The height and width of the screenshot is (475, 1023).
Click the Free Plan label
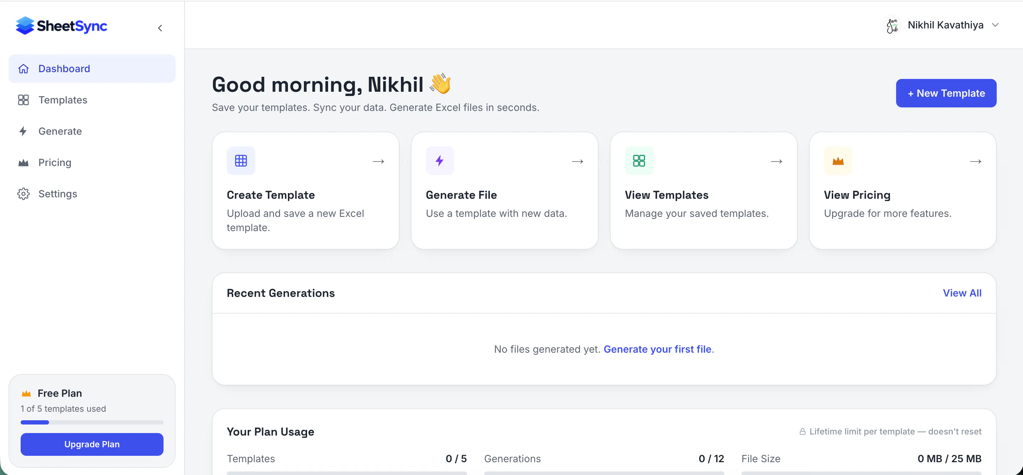60,394
